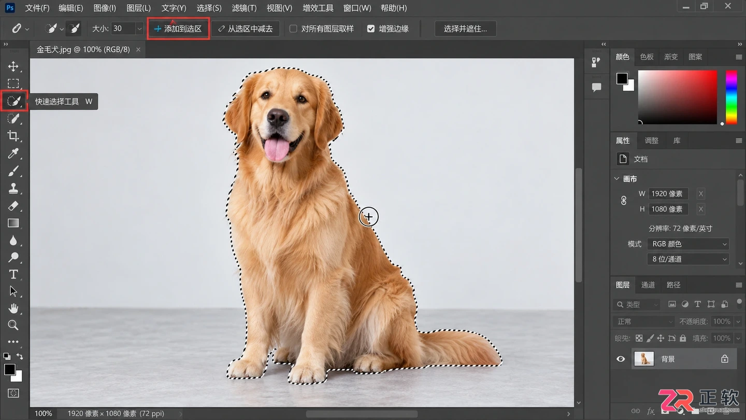The image size is (746, 420).
Task: Close the 金毛犬.jpg document tab
Action: click(138, 49)
